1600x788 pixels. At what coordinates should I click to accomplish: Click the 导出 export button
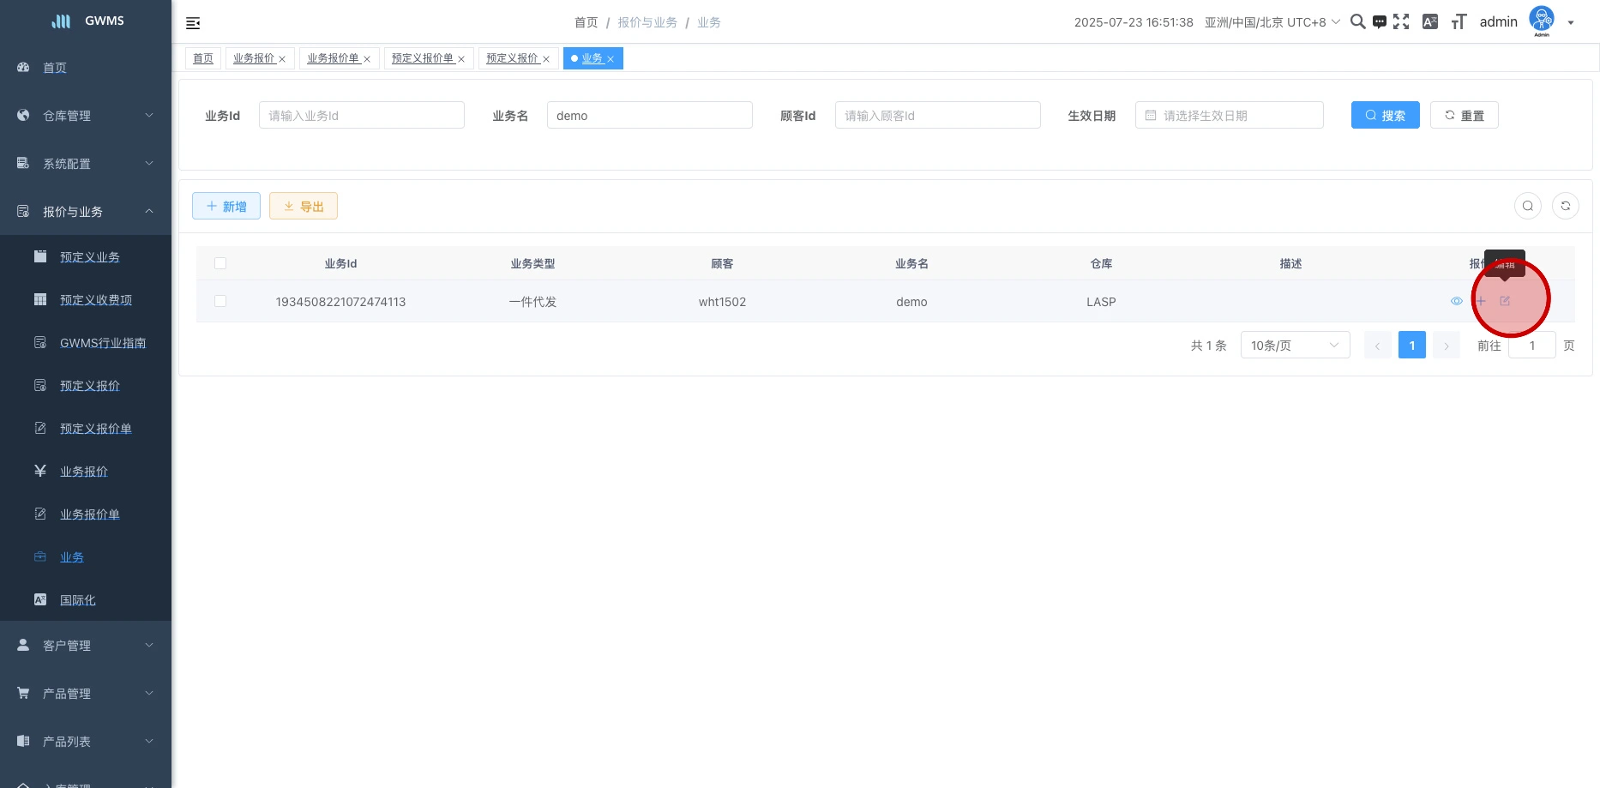pos(304,207)
